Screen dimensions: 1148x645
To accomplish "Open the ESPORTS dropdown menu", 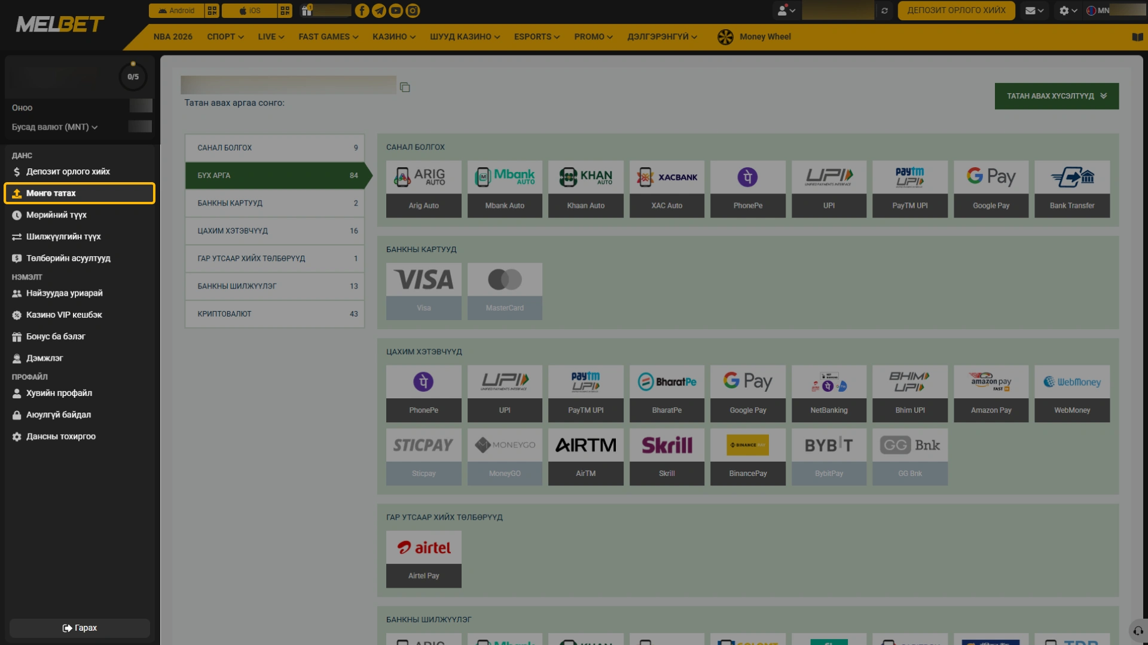I will click(537, 37).
